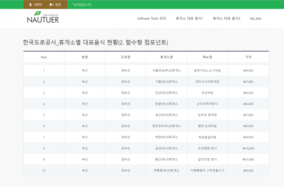Click the 휴게소명 column header

pyautogui.click(x=166, y=57)
